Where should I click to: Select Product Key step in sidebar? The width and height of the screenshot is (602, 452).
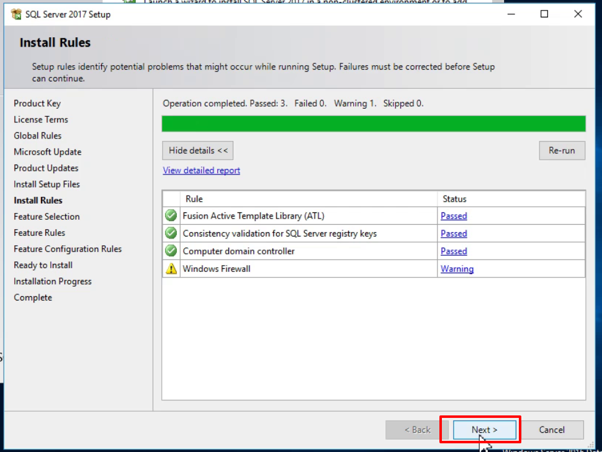(37, 103)
